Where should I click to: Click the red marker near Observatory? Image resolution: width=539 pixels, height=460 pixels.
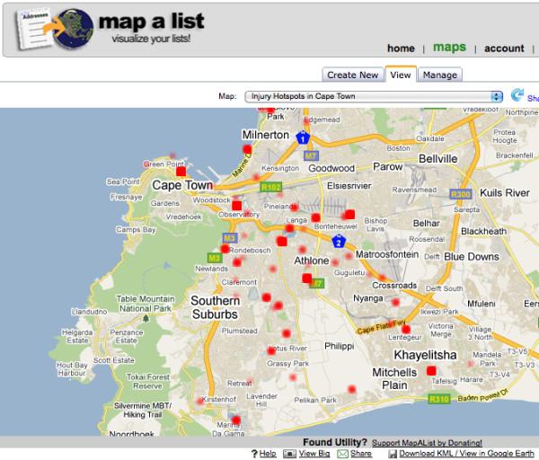tap(236, 205)
